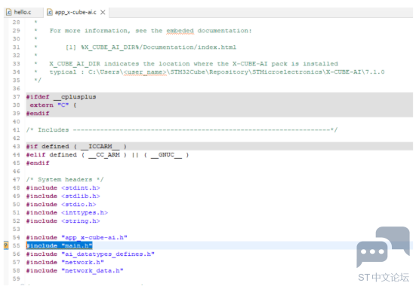Click the #include "network_data.h" line
Screen dimensions: 416x289
tap(75, 270)
